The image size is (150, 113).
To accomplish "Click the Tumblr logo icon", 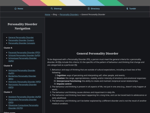I will click(127, 9).
